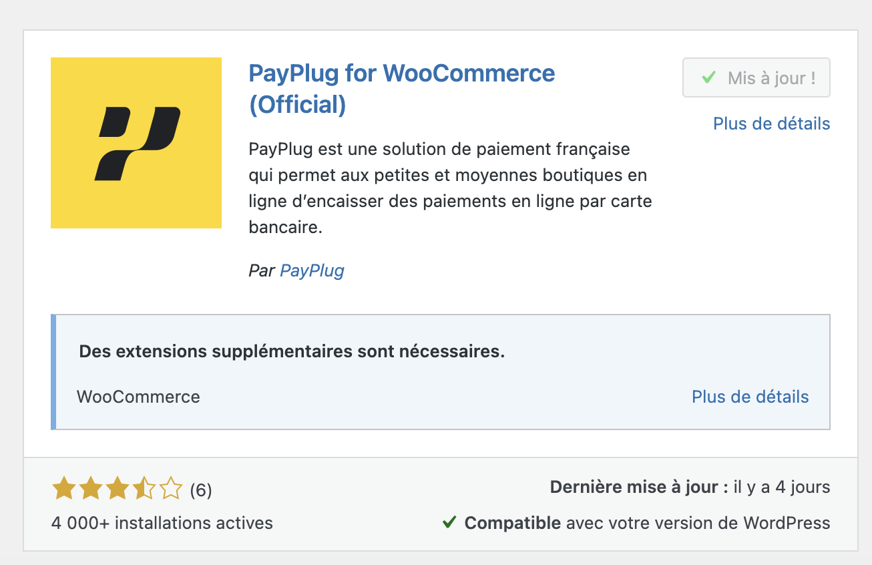Click the third rating star

click(x=118, y=489)
